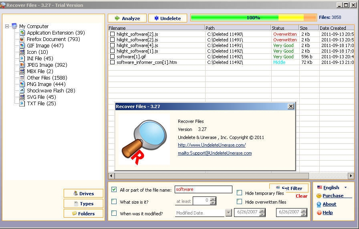Image resolution: width=359 pixels, height=229 pixels.
Task: Click the TXT File type icon
Action: click(22, 103)
